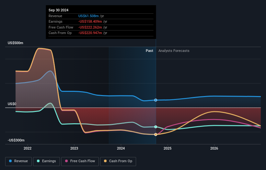Toggle the Revenue legend series
266x170 pixels.
pos(18,161)
